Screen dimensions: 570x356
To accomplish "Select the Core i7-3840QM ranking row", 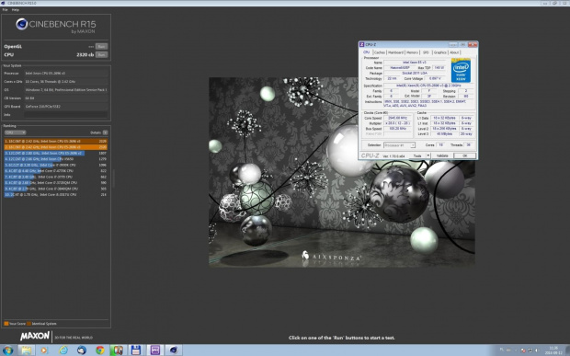I will [x=55, y=189].
